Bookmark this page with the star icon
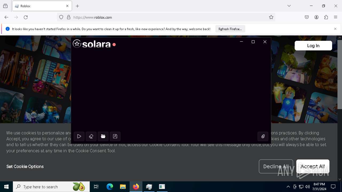Screen dimensions: 342x192 (x=271, y=17)
